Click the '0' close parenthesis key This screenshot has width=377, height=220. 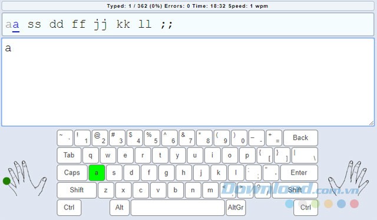(239, 138)
